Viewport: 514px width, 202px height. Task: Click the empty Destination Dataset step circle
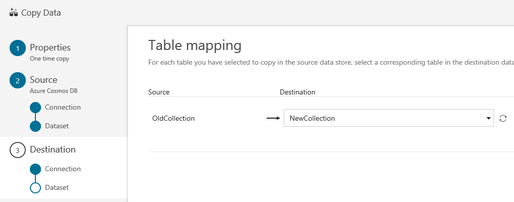pos(35,187)
